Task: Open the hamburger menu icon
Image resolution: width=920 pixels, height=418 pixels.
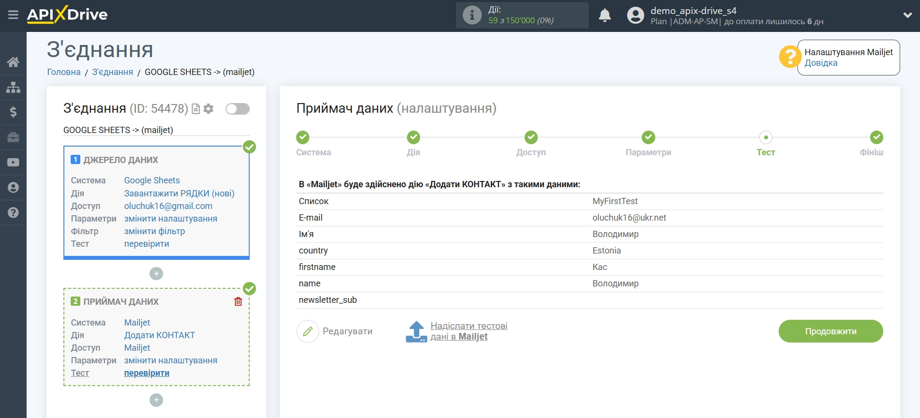Action: (x=13, y=15)
